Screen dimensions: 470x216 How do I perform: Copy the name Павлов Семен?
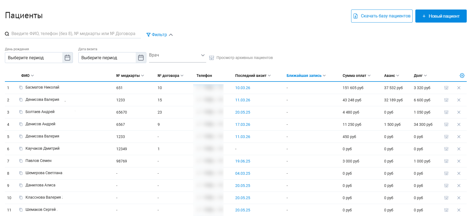coord(21,161)
